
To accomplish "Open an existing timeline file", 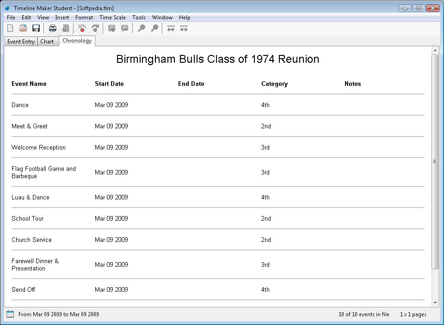I will (23, 28).
